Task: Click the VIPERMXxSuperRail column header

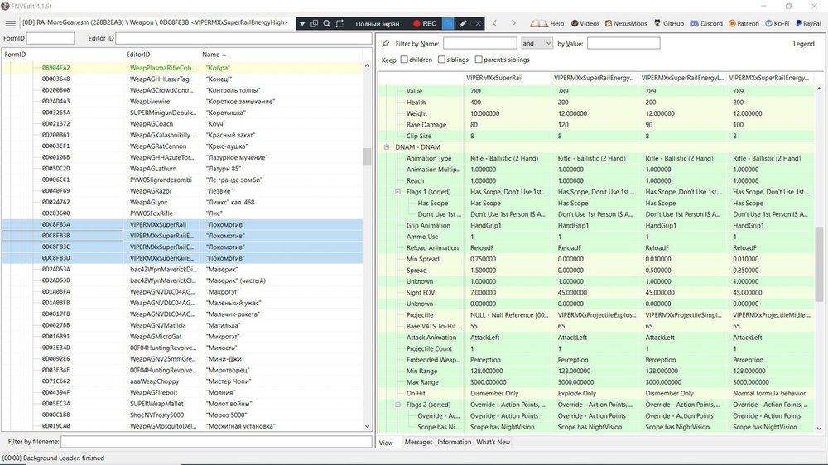Action: point(508,78)
